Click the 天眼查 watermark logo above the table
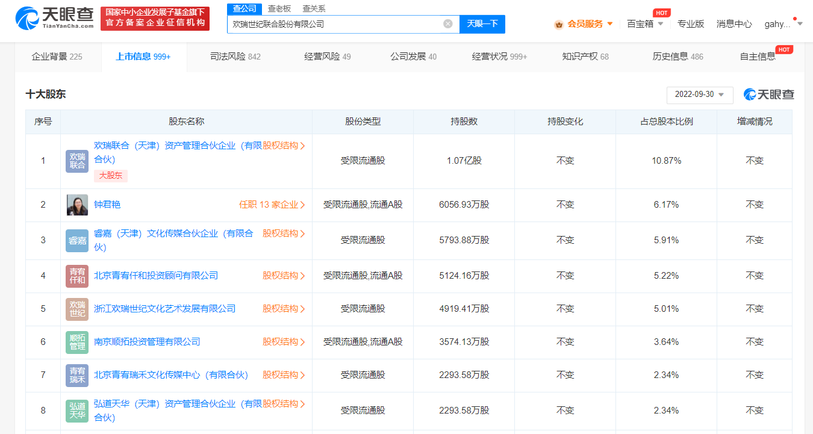The height and width of the screenshot is (434, 813). pos(767,95)
